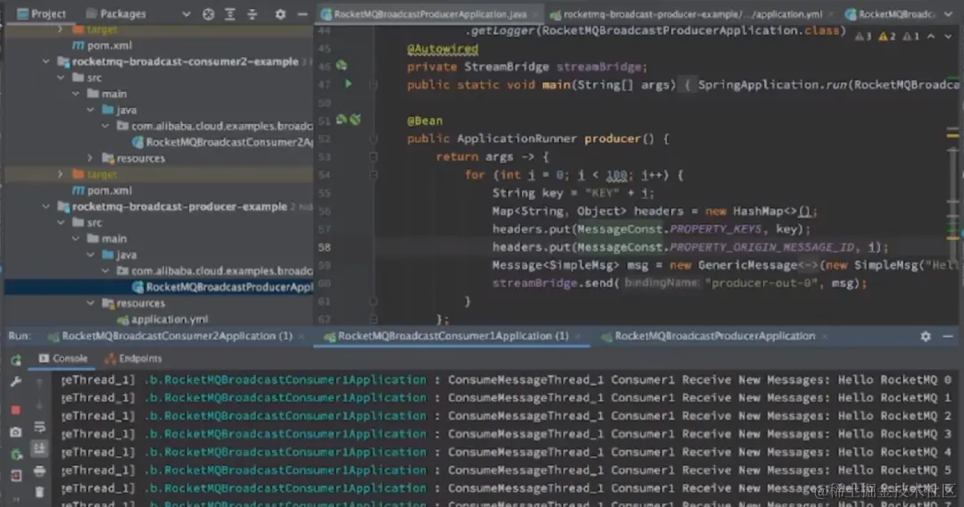Toggle code folding at line 52

coord(373,139)
